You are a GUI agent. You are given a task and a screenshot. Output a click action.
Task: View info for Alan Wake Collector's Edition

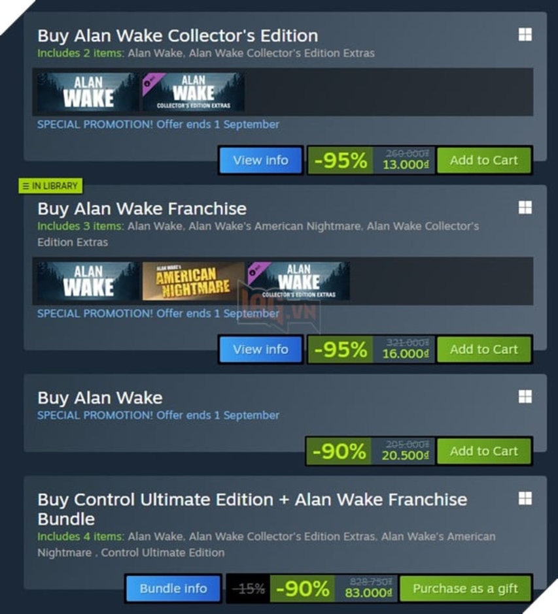(x=261, y=160)
